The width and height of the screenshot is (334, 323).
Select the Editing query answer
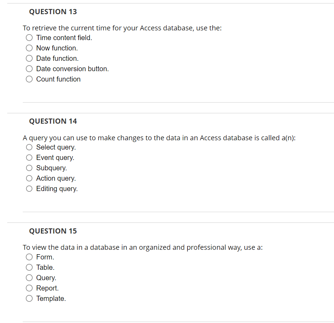point(29,188)
